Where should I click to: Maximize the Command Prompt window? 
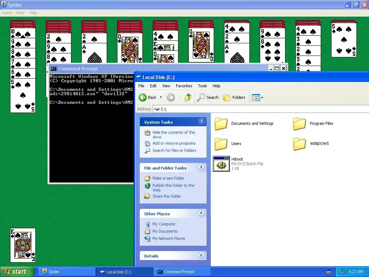click(277, 68)
